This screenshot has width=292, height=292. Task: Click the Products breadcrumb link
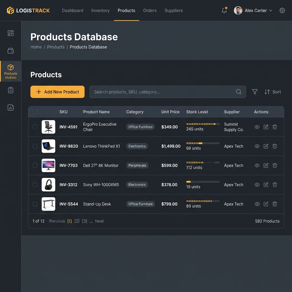[56, 47]
